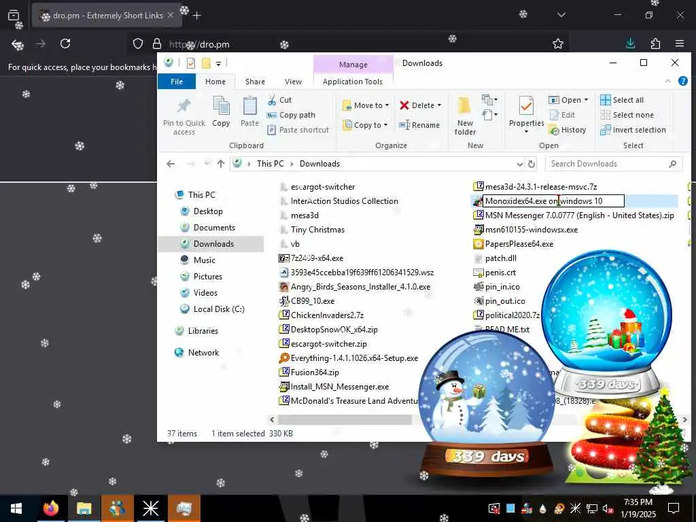696x522 pixels.
Task: Click Invert selection
Action: pos(633,130)
